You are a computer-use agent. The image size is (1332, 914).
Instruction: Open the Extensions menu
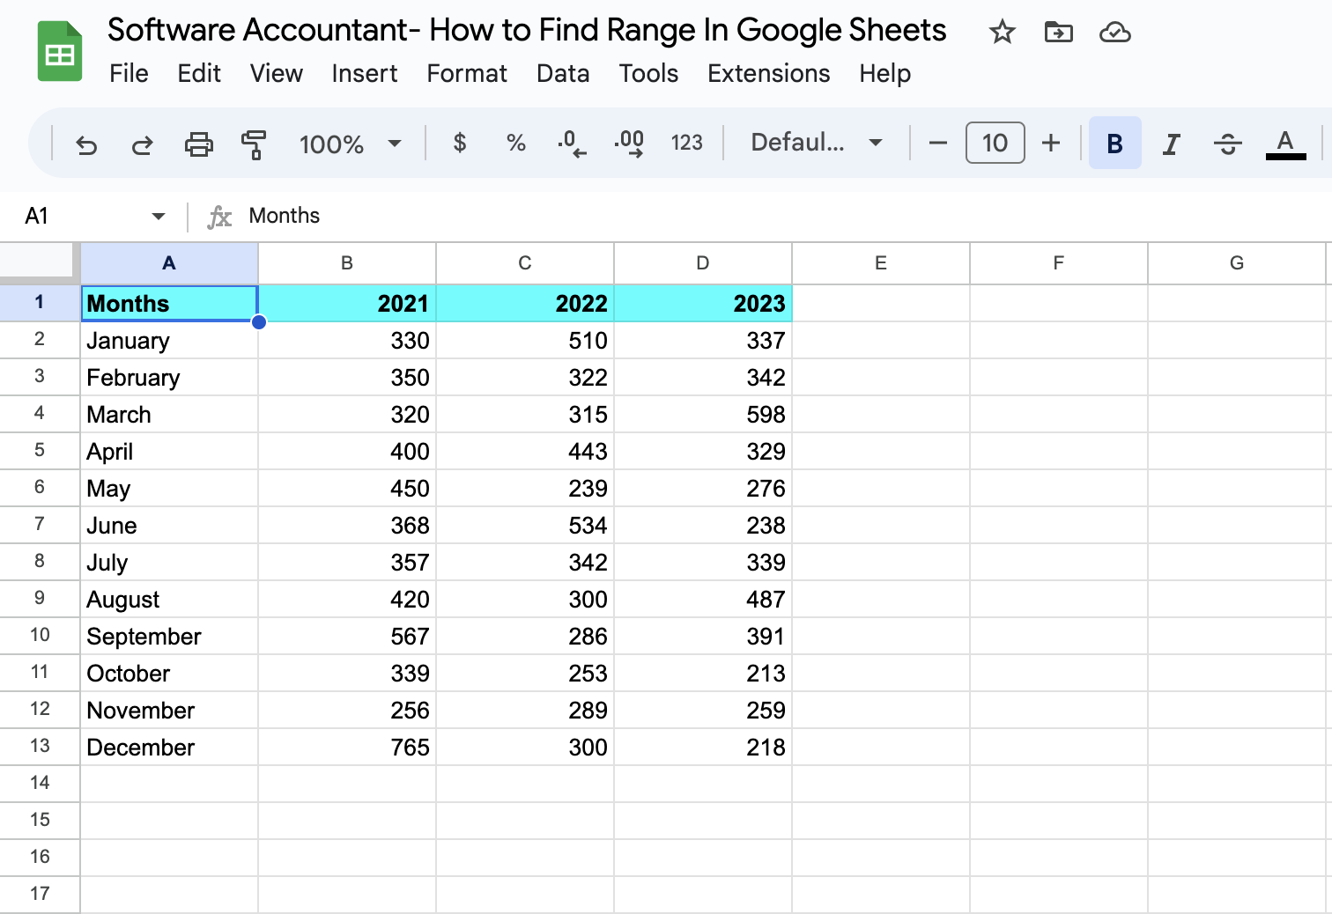coord(768,73)
